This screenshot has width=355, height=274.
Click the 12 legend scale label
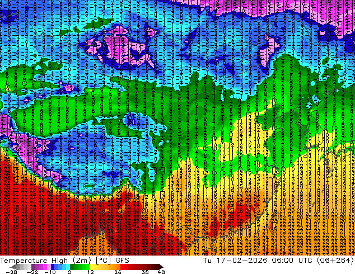tap(91, 272)
